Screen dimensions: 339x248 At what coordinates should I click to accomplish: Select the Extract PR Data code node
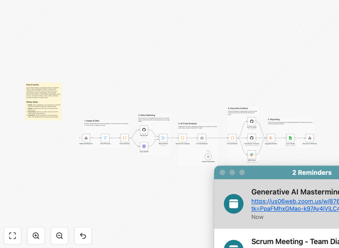tap(124, 138)
